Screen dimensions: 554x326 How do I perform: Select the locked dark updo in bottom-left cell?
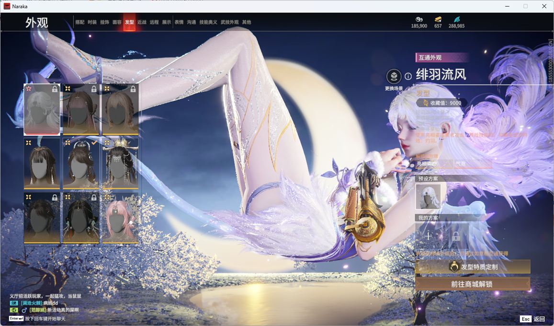[x=42, y=218]
